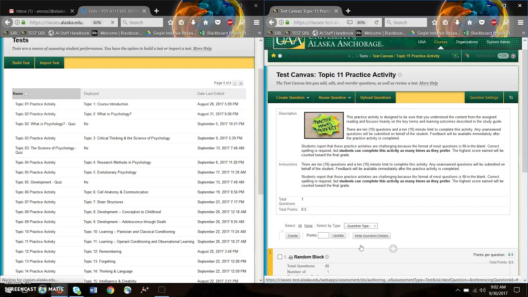
Task: Click Select None link
Action: pos(308,226)
